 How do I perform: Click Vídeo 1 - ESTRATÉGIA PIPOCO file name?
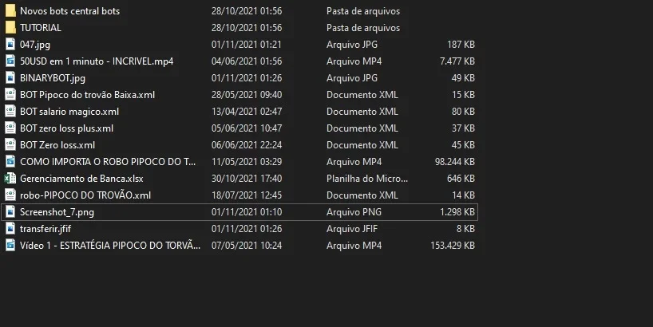pos(110,245)
